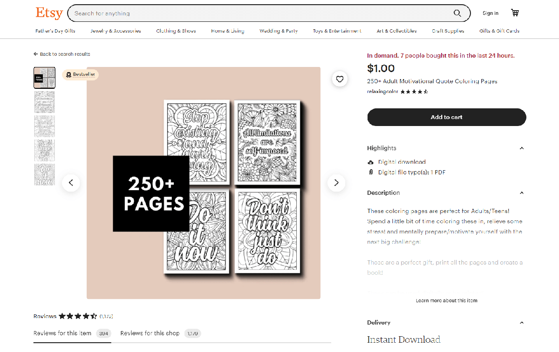Collapse the Delivery section
Image resolution: width=559 pixels, height=352 pixels.
521,323
